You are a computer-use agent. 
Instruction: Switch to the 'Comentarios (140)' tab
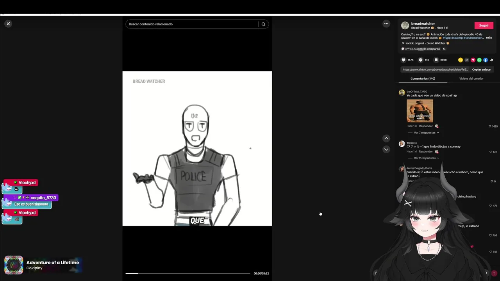click(423, 78)
